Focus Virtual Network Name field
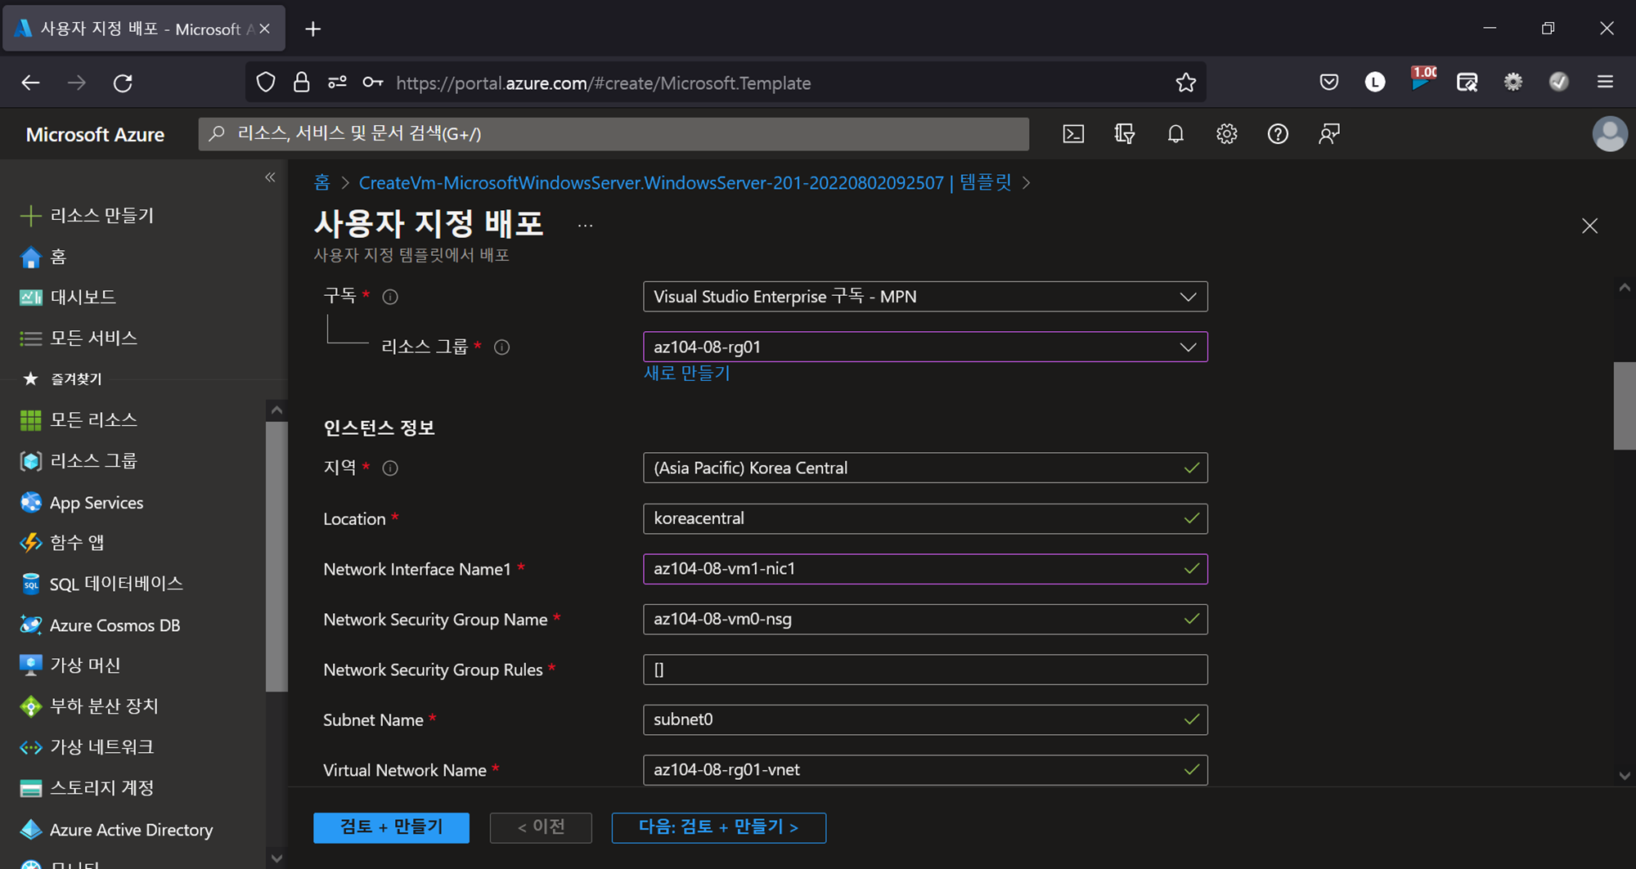Image resolution: width=1636 pixels, height=869 pixels. click(925, 770)
